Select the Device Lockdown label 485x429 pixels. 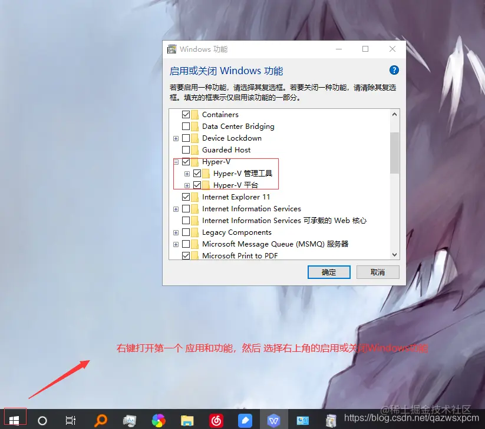(232, 138)
